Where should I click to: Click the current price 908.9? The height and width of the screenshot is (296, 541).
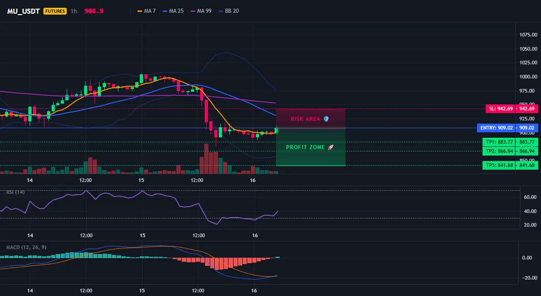tap(94, 11)
